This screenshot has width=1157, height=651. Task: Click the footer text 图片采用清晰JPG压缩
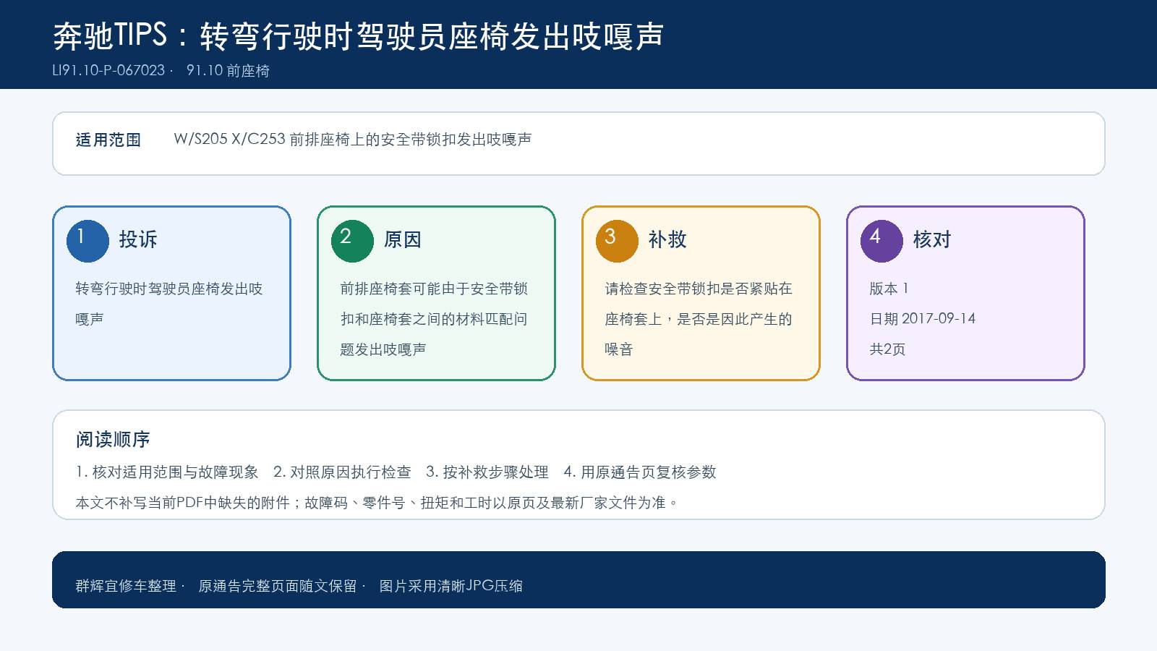pos(451,586)
